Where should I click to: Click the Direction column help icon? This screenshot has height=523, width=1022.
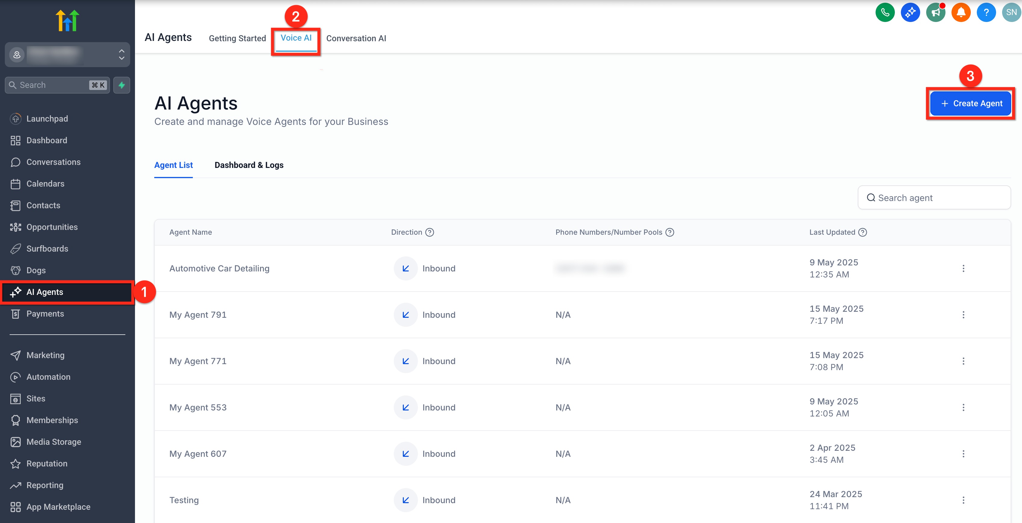430,232
